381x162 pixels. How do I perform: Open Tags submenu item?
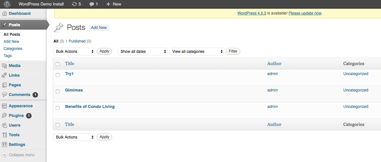pyautogui.click(x=7, y=56)
